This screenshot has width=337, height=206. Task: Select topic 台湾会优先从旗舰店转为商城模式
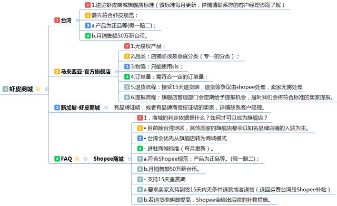tap(185, 138)
